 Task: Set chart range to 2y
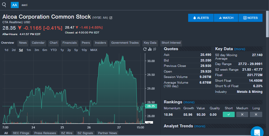coord(69,50)
